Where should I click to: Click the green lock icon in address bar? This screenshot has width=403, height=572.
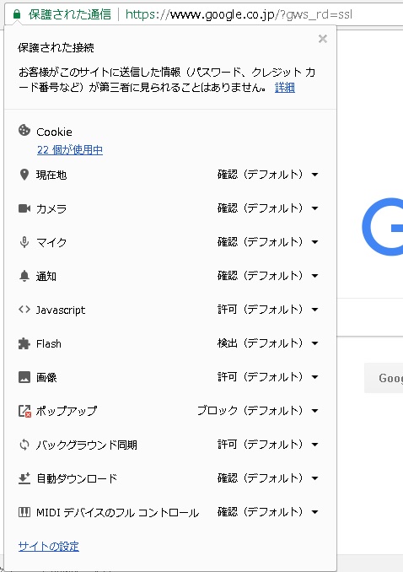click(17, 14)
